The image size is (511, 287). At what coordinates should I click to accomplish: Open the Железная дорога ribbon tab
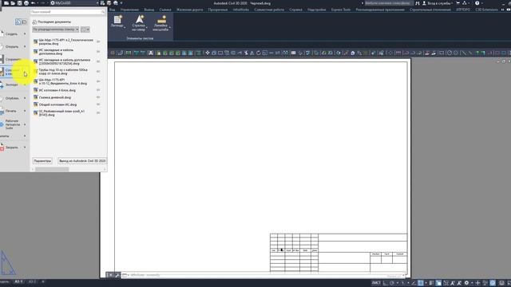[190, 10]
